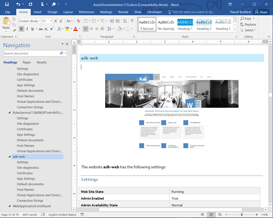Toggle left text alignment
Viewport: 273px width, 218px height.
[x=85, y=29]
